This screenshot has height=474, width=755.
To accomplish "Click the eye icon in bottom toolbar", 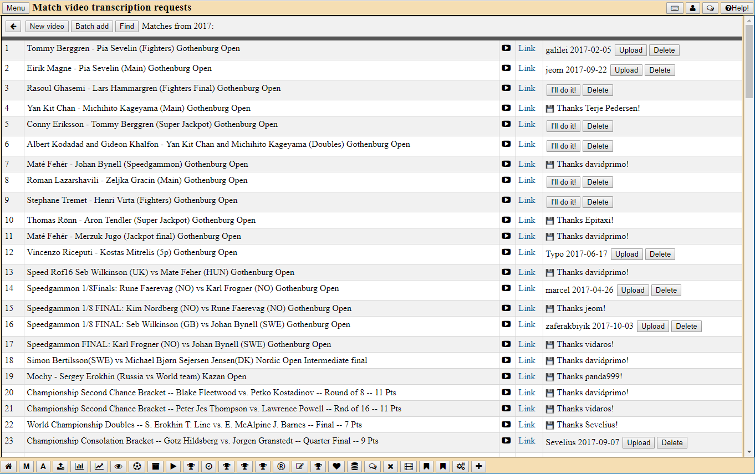I will pos(118,467).
